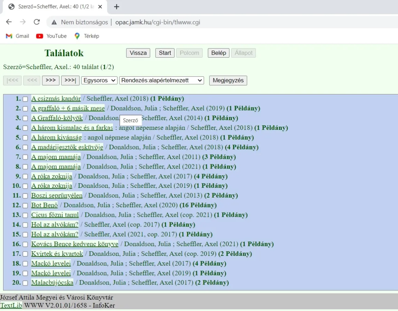Close the Scheffler, Axel browser tab
Screen dimensions: 398x311
pos(100,7)
